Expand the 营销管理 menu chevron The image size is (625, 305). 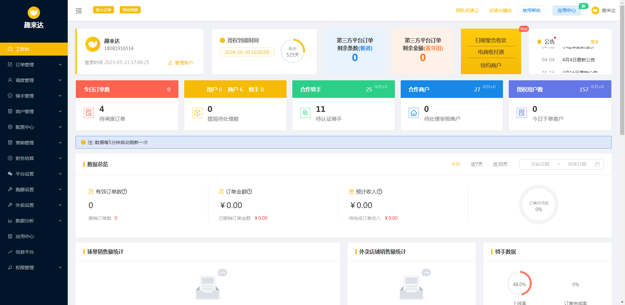60,143
